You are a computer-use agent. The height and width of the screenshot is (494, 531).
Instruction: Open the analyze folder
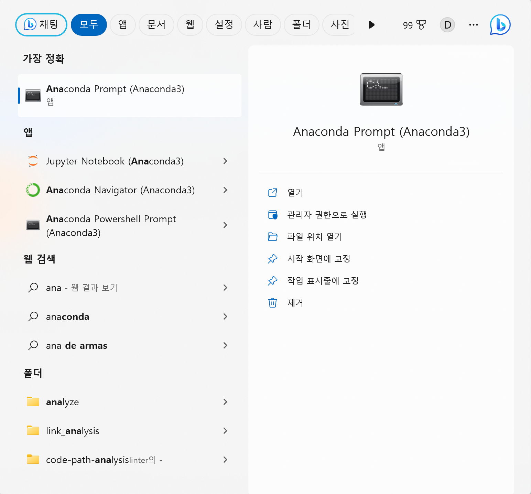[63, 402]
